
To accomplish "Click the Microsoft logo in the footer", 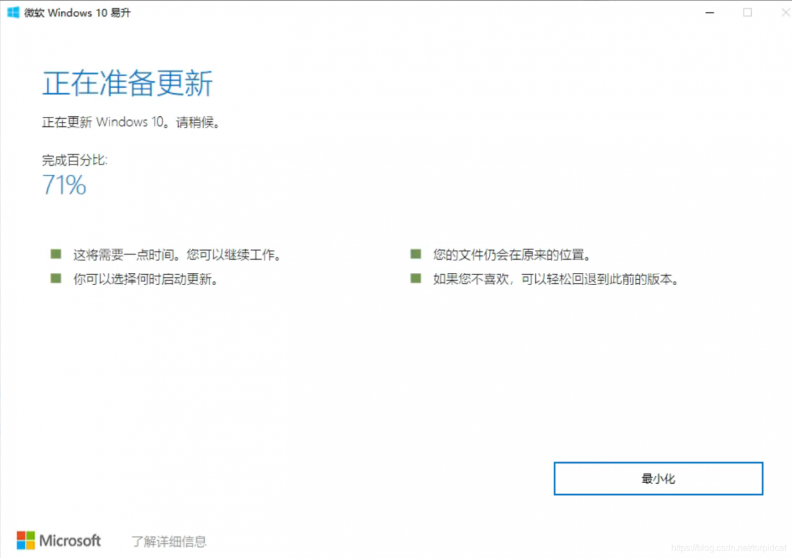I will [x=59, y=541].
